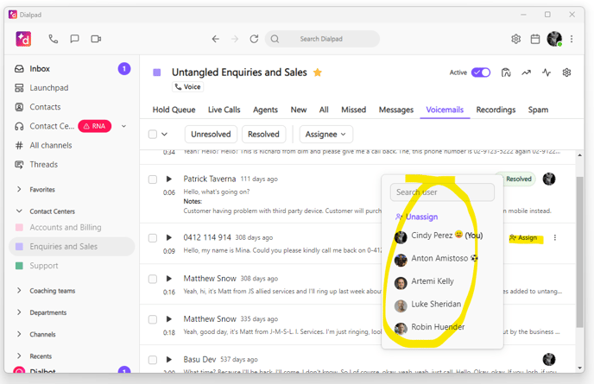The height and width of the screenshot is (384, 594).
Task: Expand the Coaching teams section
Action: click(x=19, y=291)
